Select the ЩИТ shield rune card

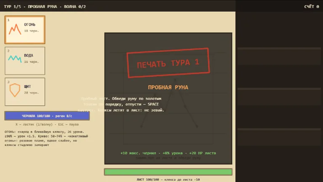click(25, 92)
